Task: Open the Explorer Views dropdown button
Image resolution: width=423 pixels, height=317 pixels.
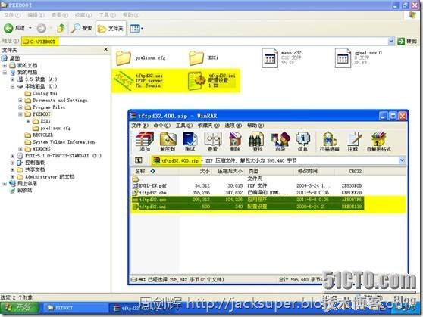Action: click(136, 28)
